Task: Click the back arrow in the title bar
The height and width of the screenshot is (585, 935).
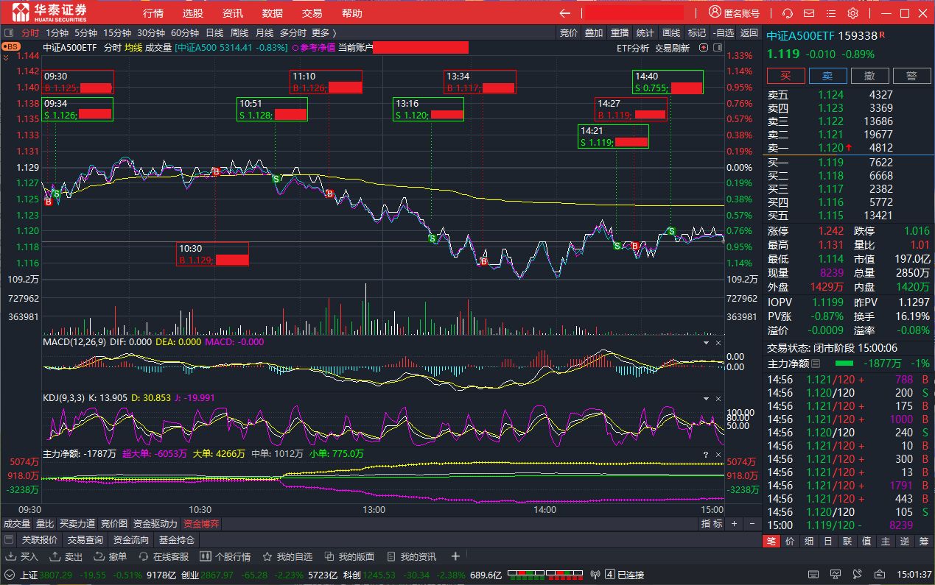Action: [x=565, y=13]
